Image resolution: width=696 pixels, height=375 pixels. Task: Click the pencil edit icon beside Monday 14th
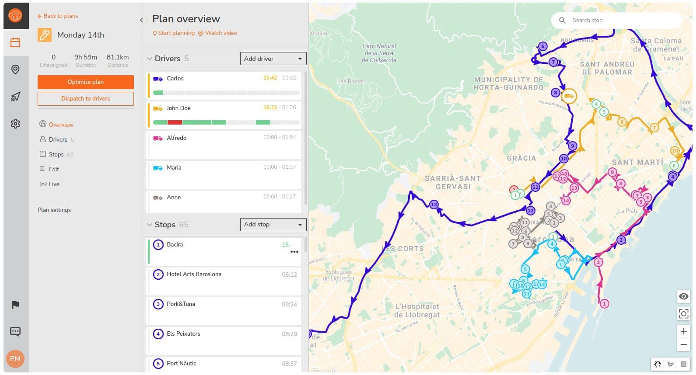pyautogui.click(x=45, y=35)
